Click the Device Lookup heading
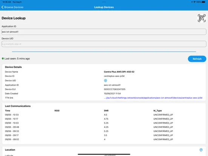This screenshot has height=156, width=208. pos(14,18)
